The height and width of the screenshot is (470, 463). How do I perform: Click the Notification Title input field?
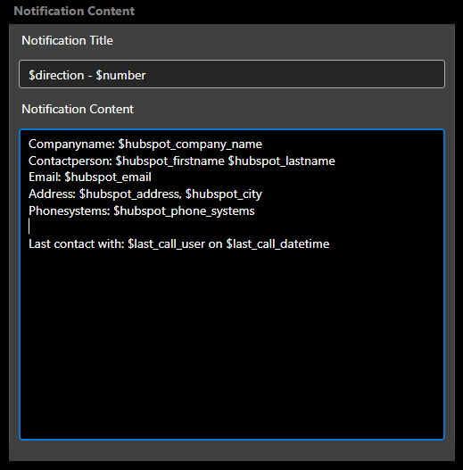232,74
